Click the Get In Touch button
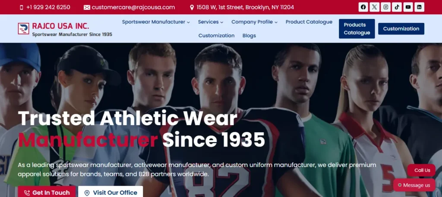Screen dimensions: 442x197 coord(47,192)
